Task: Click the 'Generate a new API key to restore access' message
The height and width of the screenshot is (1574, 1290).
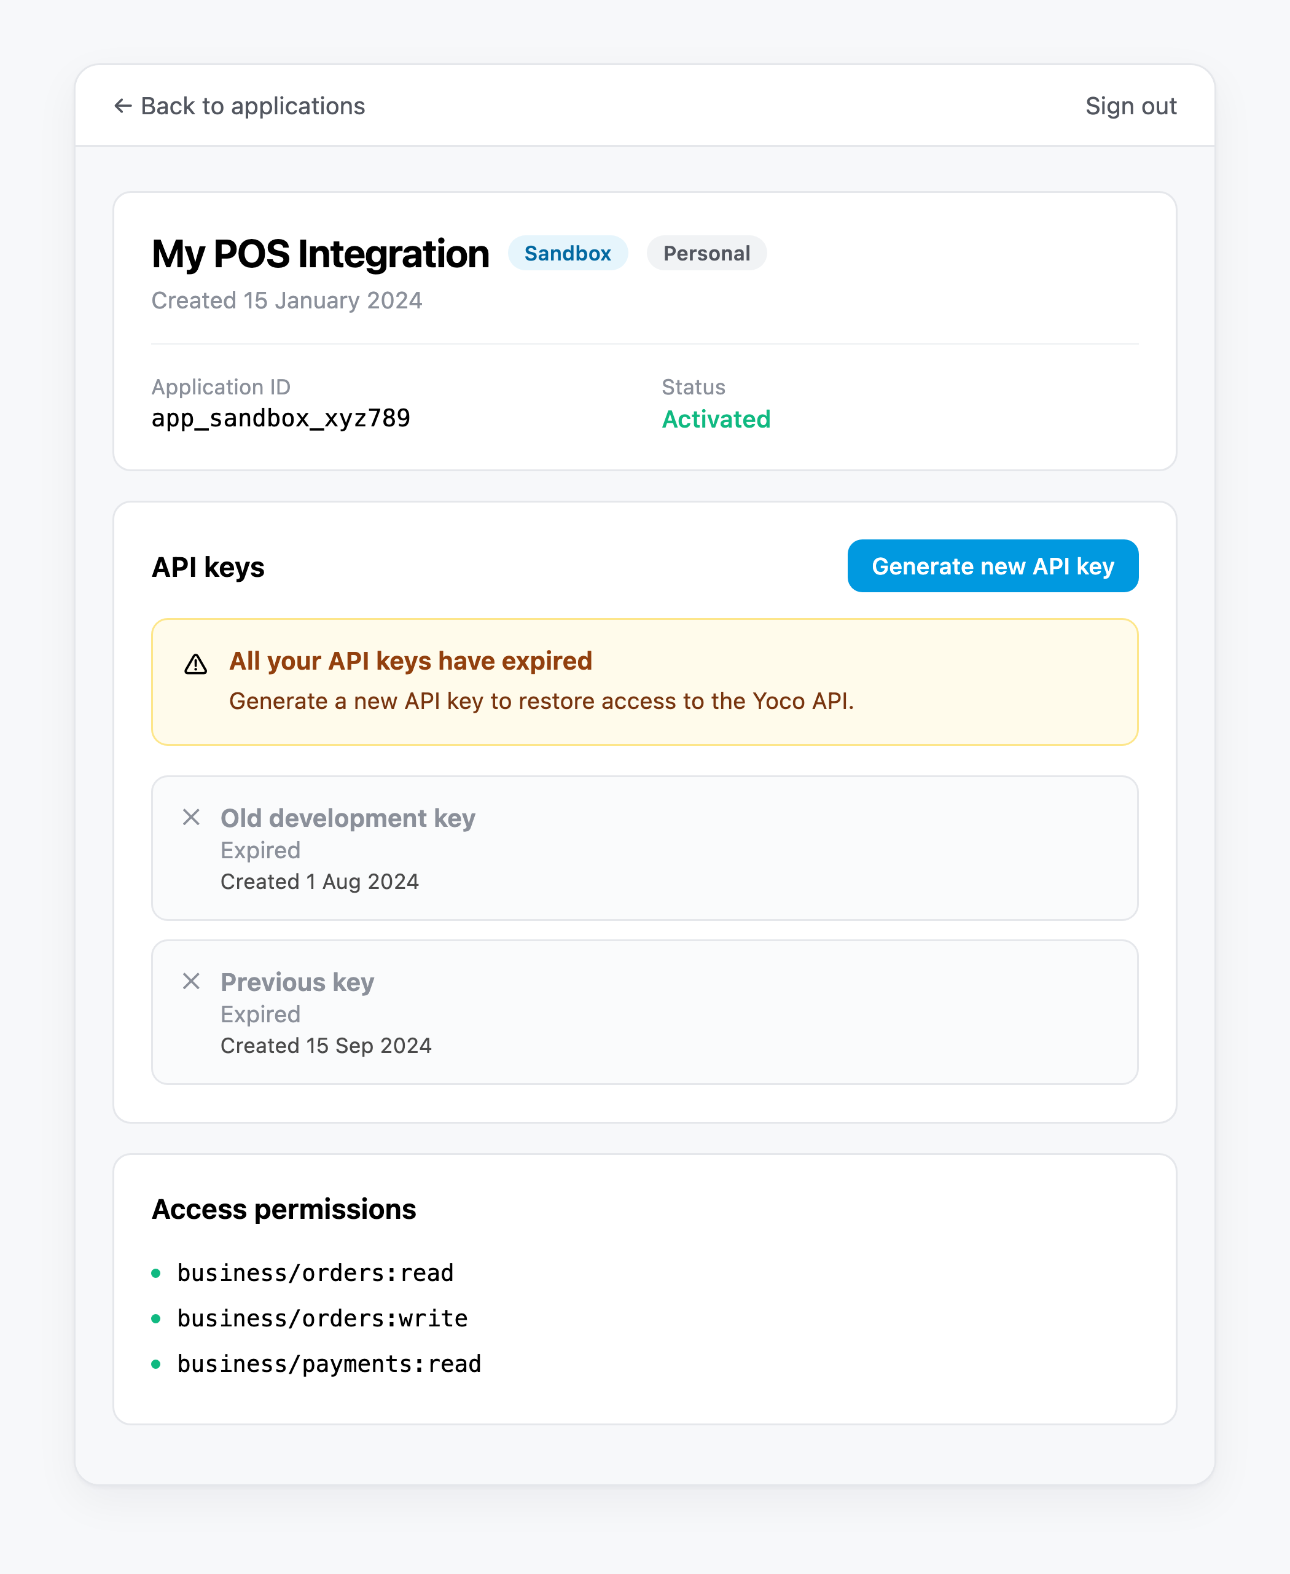Action: (x=541, y=701)
